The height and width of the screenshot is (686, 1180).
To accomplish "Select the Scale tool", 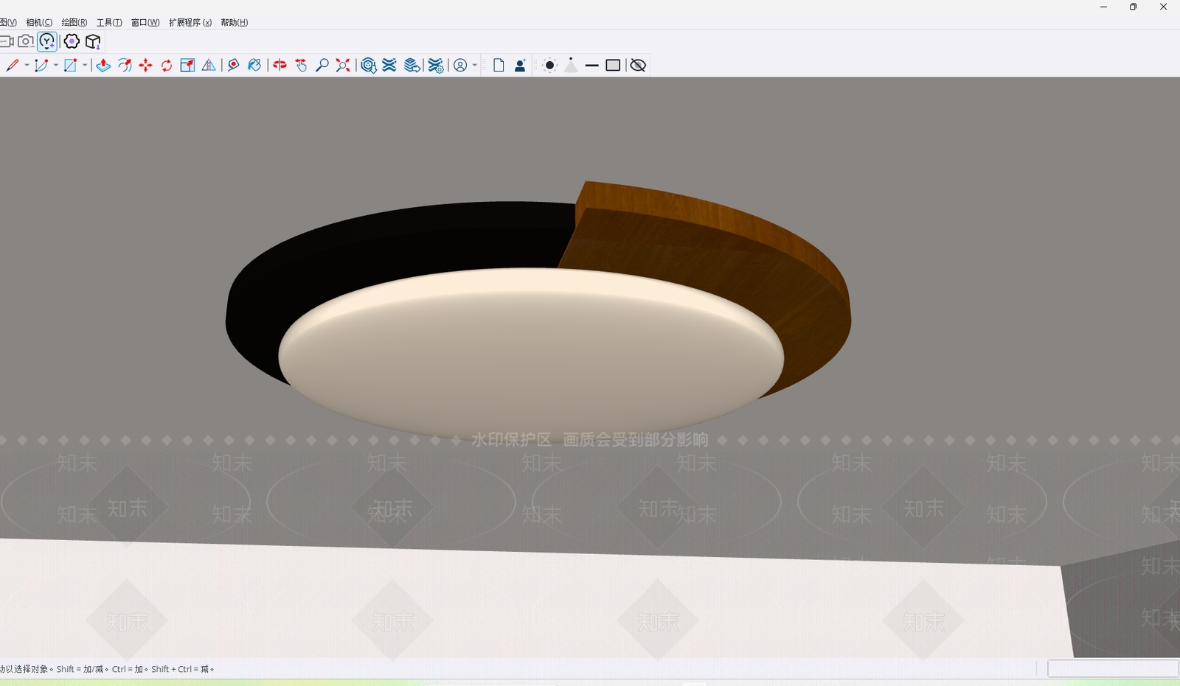I will [187, 66].
